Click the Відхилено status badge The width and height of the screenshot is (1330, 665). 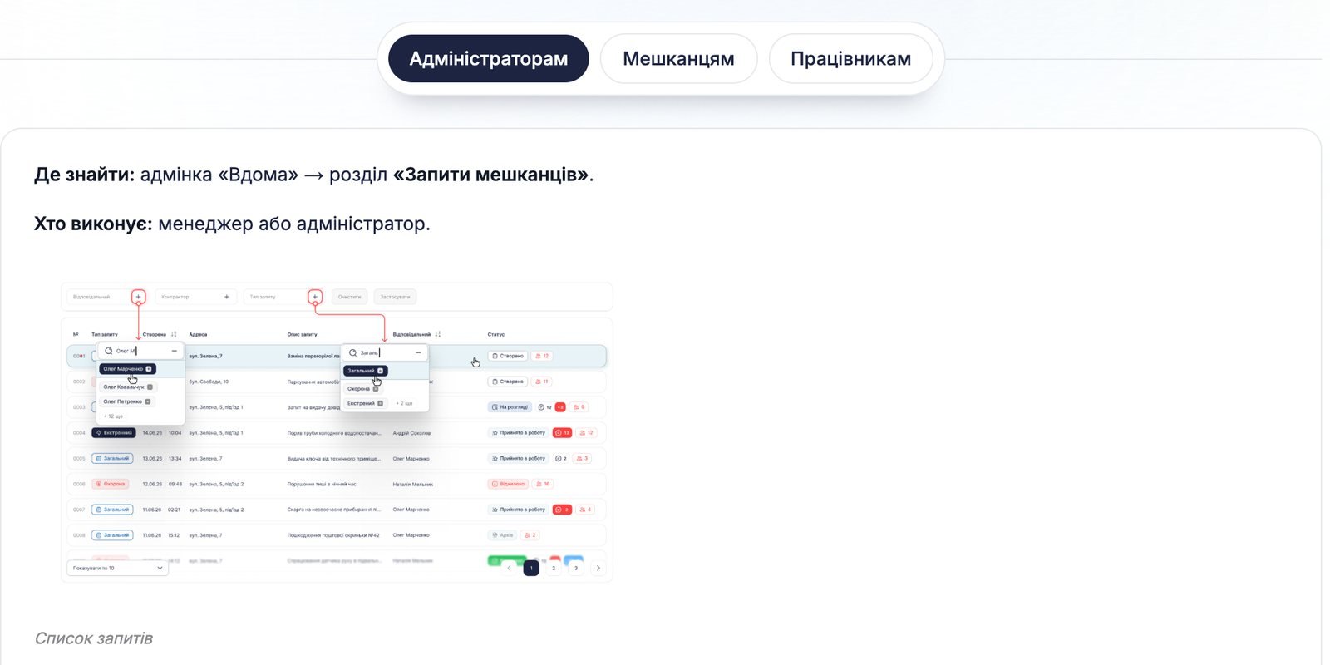pos(508,484)
